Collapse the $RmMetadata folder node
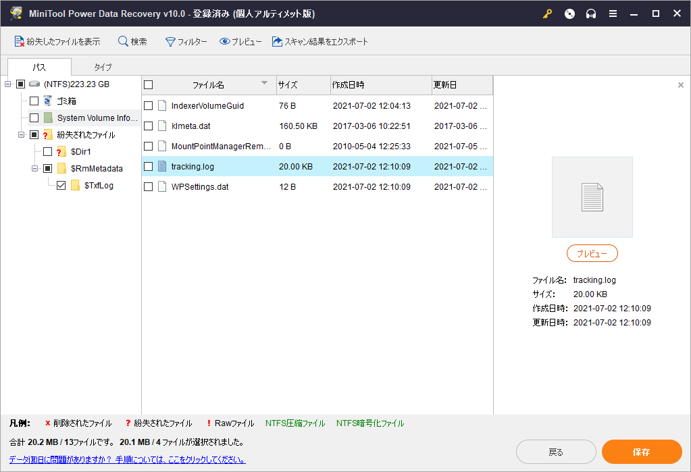This screenshot has height=472, width=691. tap(34, 169)
